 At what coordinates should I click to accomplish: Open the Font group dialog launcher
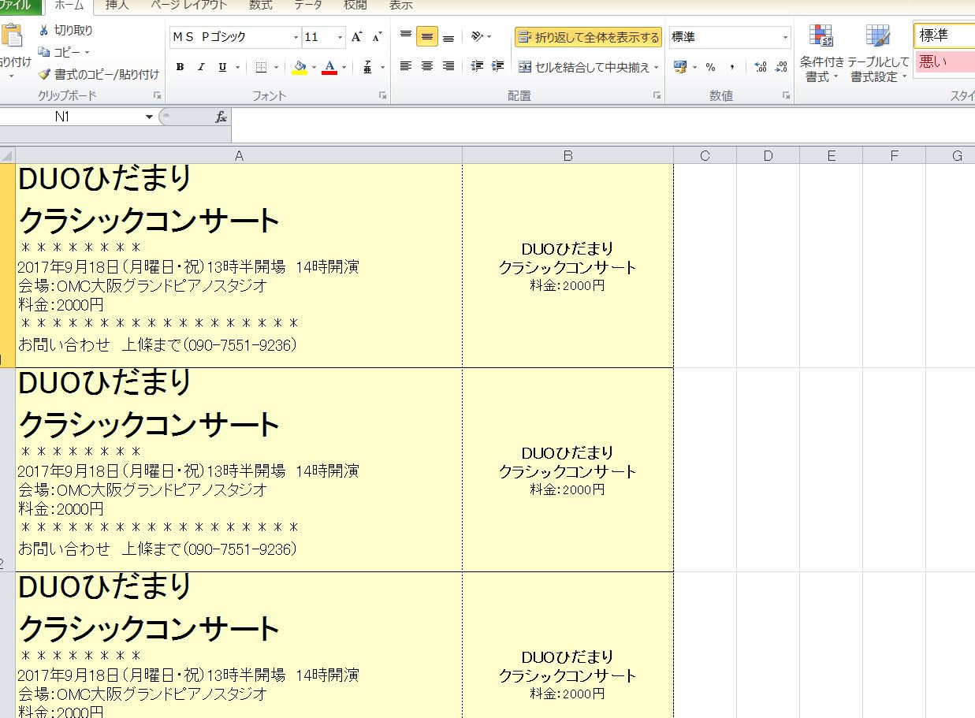[383, 95]
